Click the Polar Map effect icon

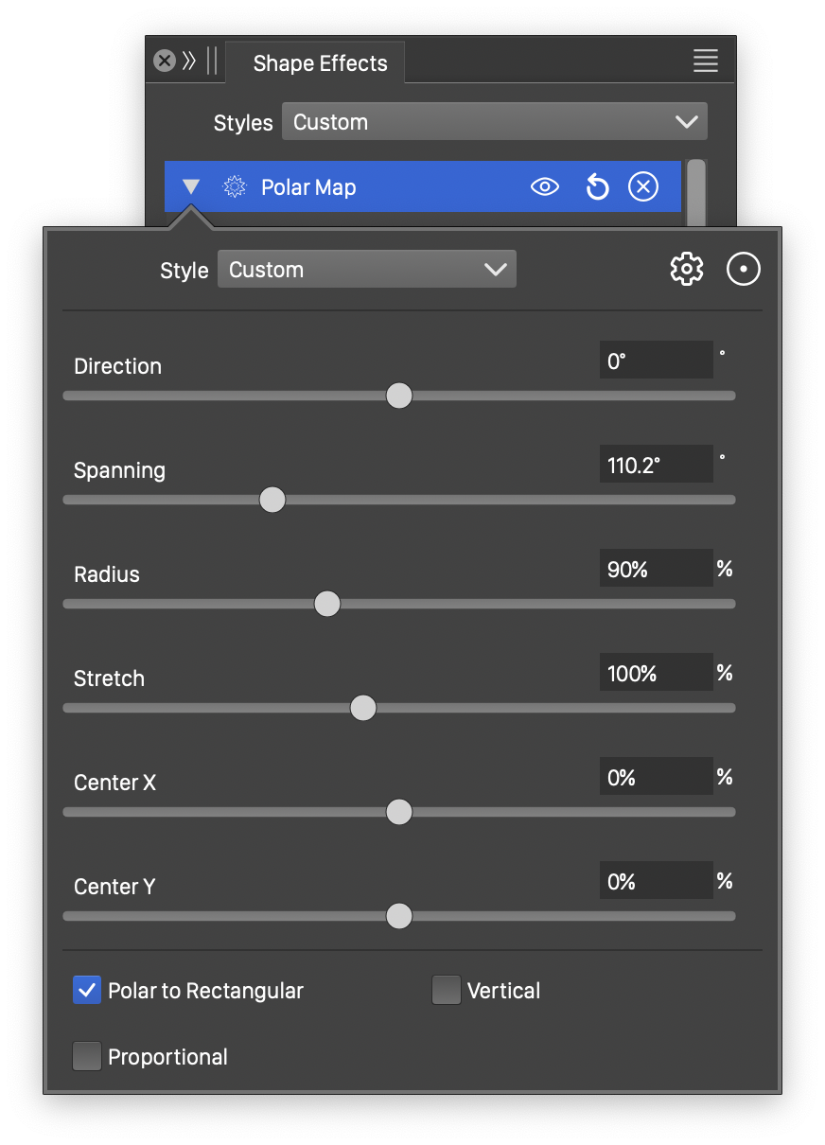234,187
